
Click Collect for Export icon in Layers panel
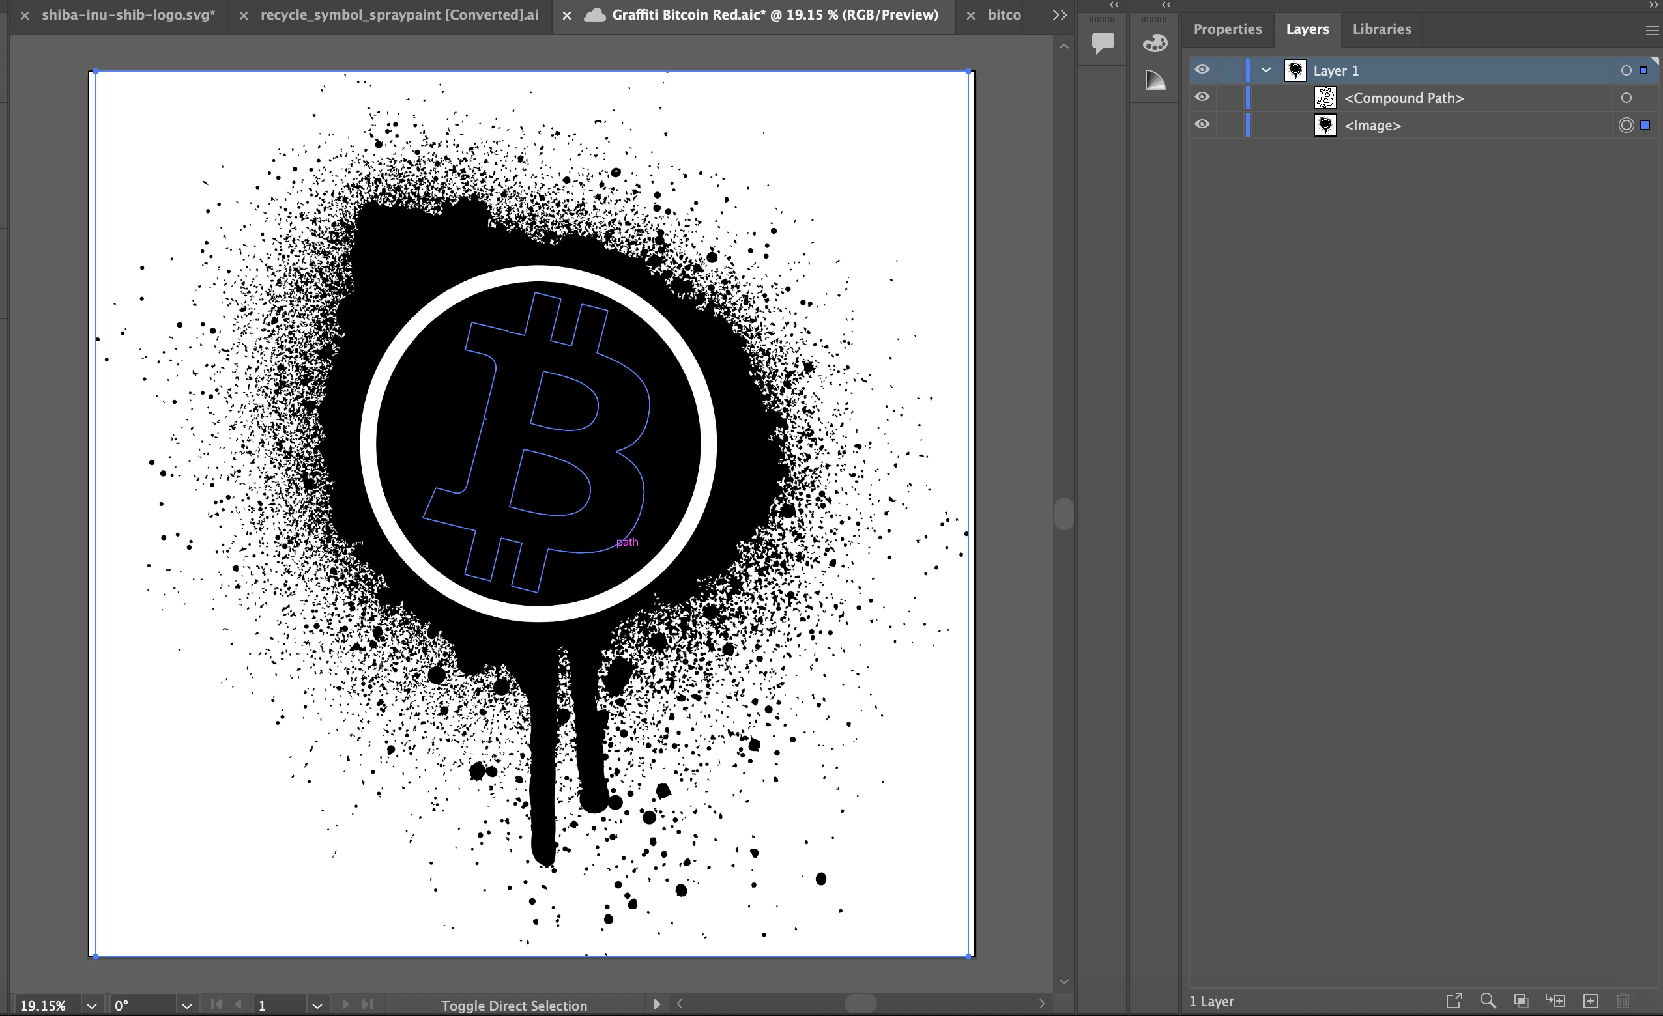tap(1454, 1000)
